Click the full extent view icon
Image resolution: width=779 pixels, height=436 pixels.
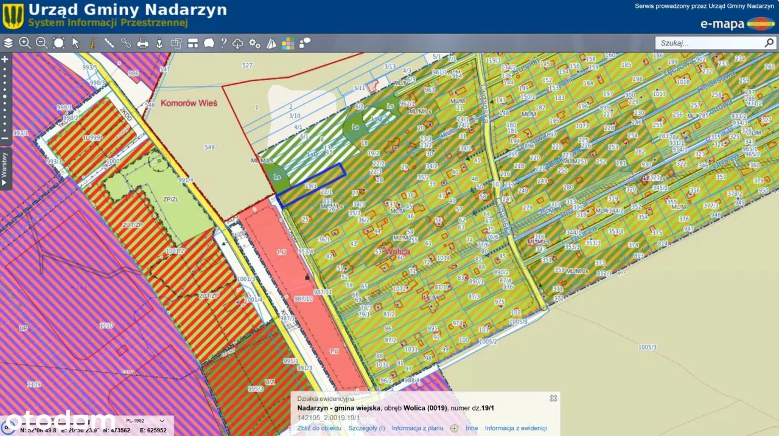58,43
